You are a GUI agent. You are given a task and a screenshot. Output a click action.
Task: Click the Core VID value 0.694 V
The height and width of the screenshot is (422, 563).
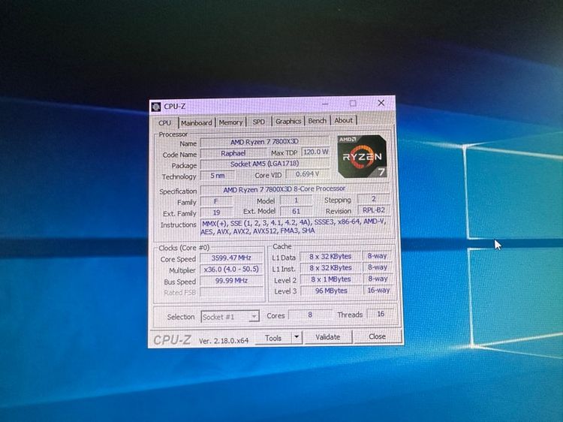pyautogui.click(x=307, y=174)
